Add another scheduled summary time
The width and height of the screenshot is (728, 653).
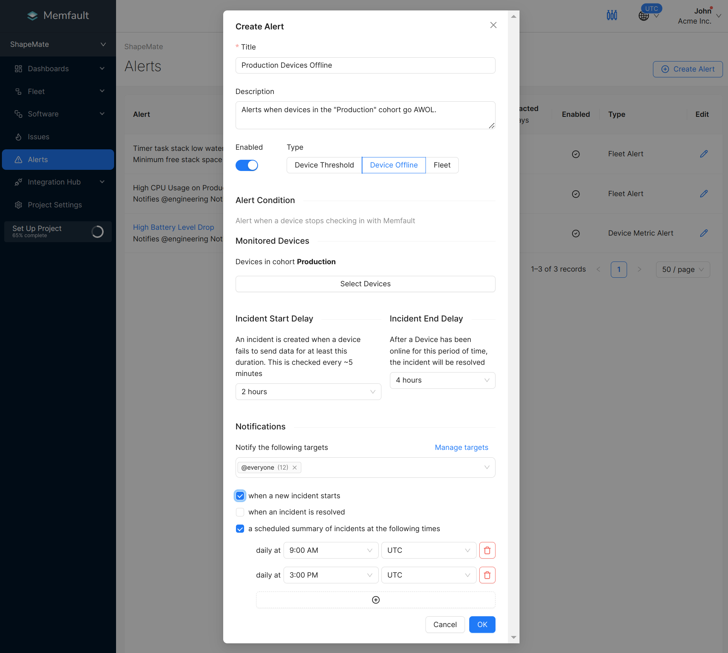(x=375, y=600)
